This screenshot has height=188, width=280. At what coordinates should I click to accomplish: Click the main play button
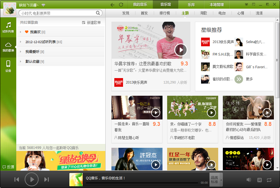(x=32, y=179)
